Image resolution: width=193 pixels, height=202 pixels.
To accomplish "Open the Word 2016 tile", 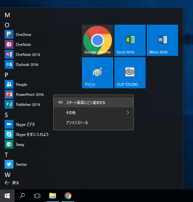I will [162, 40].
